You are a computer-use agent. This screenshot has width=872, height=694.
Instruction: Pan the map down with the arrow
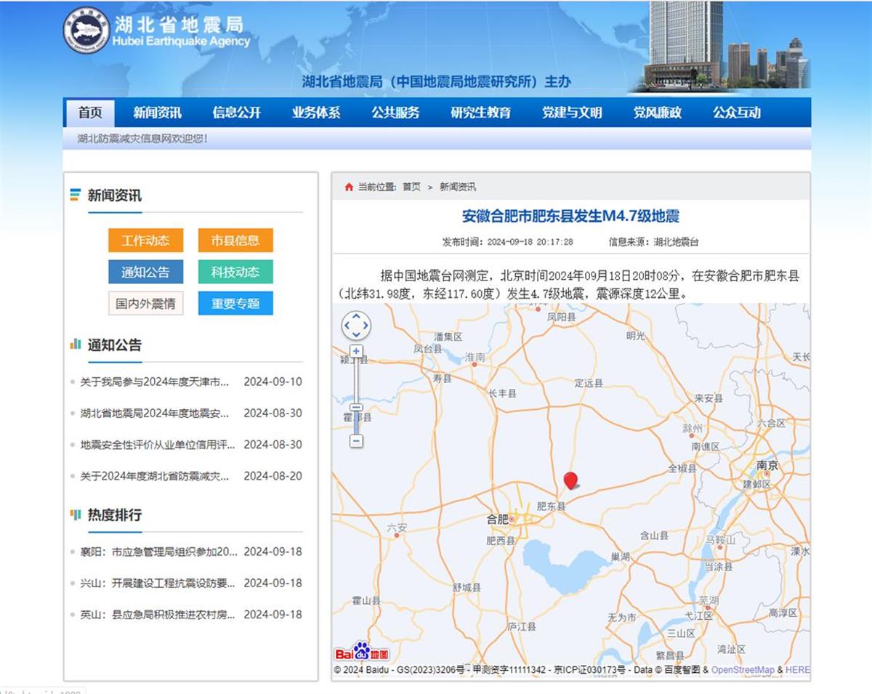(356, 336)
